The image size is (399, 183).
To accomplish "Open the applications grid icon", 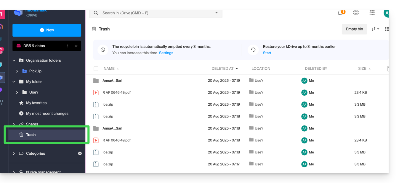I will pyautogui.click(x=372, y=13).
